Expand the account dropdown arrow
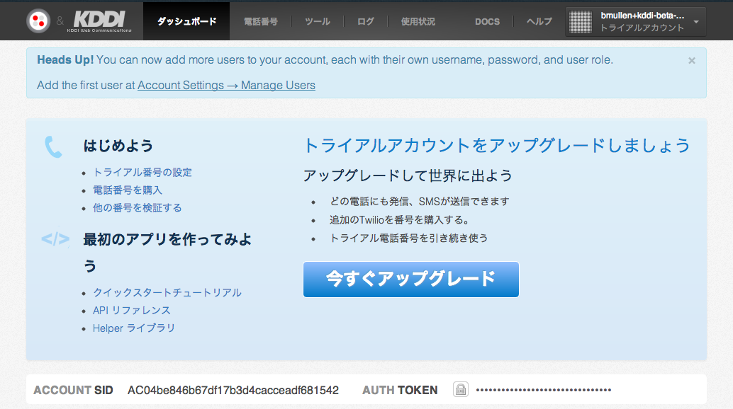 click(x=696, y=22)
